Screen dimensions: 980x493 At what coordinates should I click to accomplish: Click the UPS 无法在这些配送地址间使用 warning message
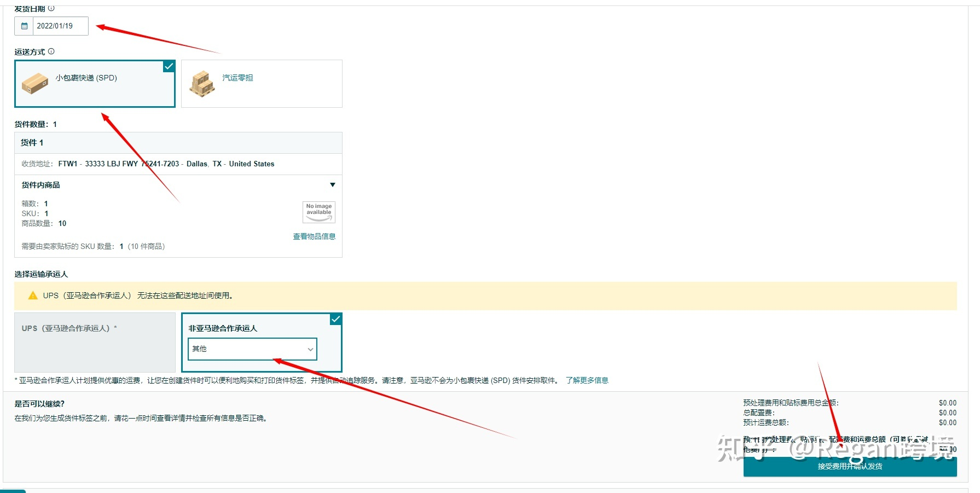(x=138, y=295)
